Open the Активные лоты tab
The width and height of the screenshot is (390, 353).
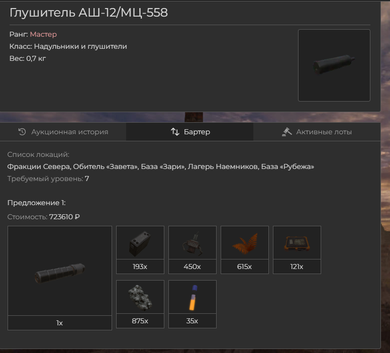(x=317, y=132)
